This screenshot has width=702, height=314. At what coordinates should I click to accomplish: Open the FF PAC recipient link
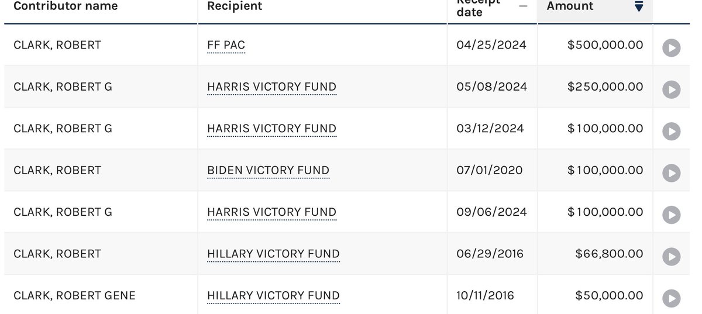tap(226, 45)
